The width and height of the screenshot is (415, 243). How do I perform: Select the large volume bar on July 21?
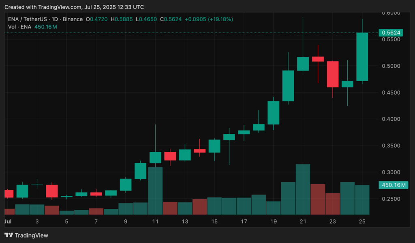point(303,189)
